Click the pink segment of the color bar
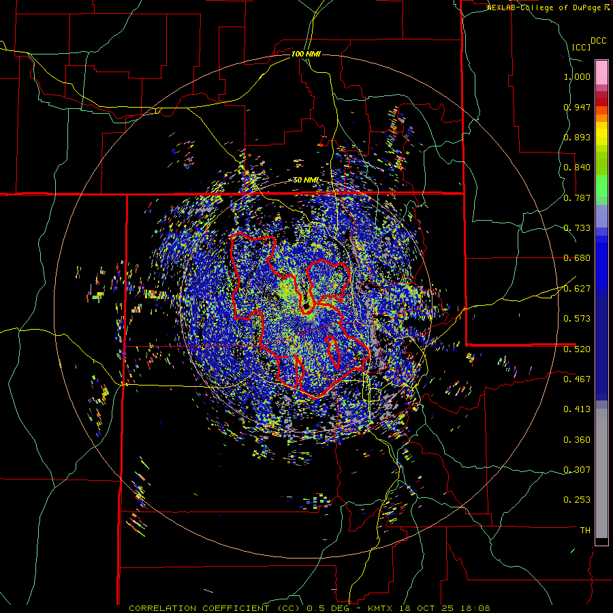 point(601,73)
